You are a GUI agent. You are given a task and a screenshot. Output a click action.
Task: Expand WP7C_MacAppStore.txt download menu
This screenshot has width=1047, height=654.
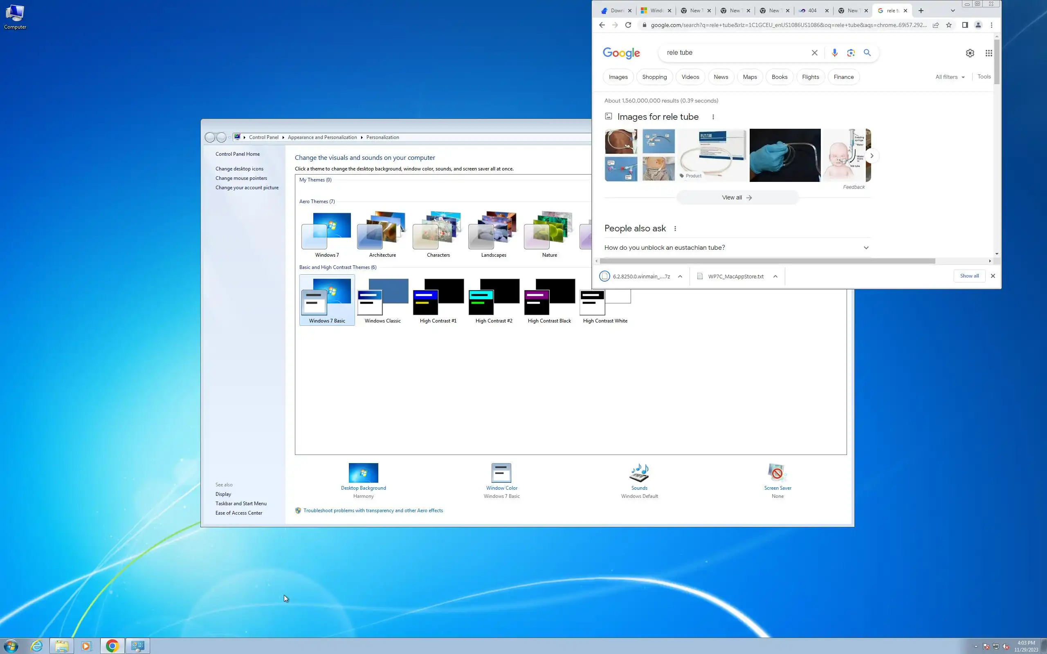775,276
